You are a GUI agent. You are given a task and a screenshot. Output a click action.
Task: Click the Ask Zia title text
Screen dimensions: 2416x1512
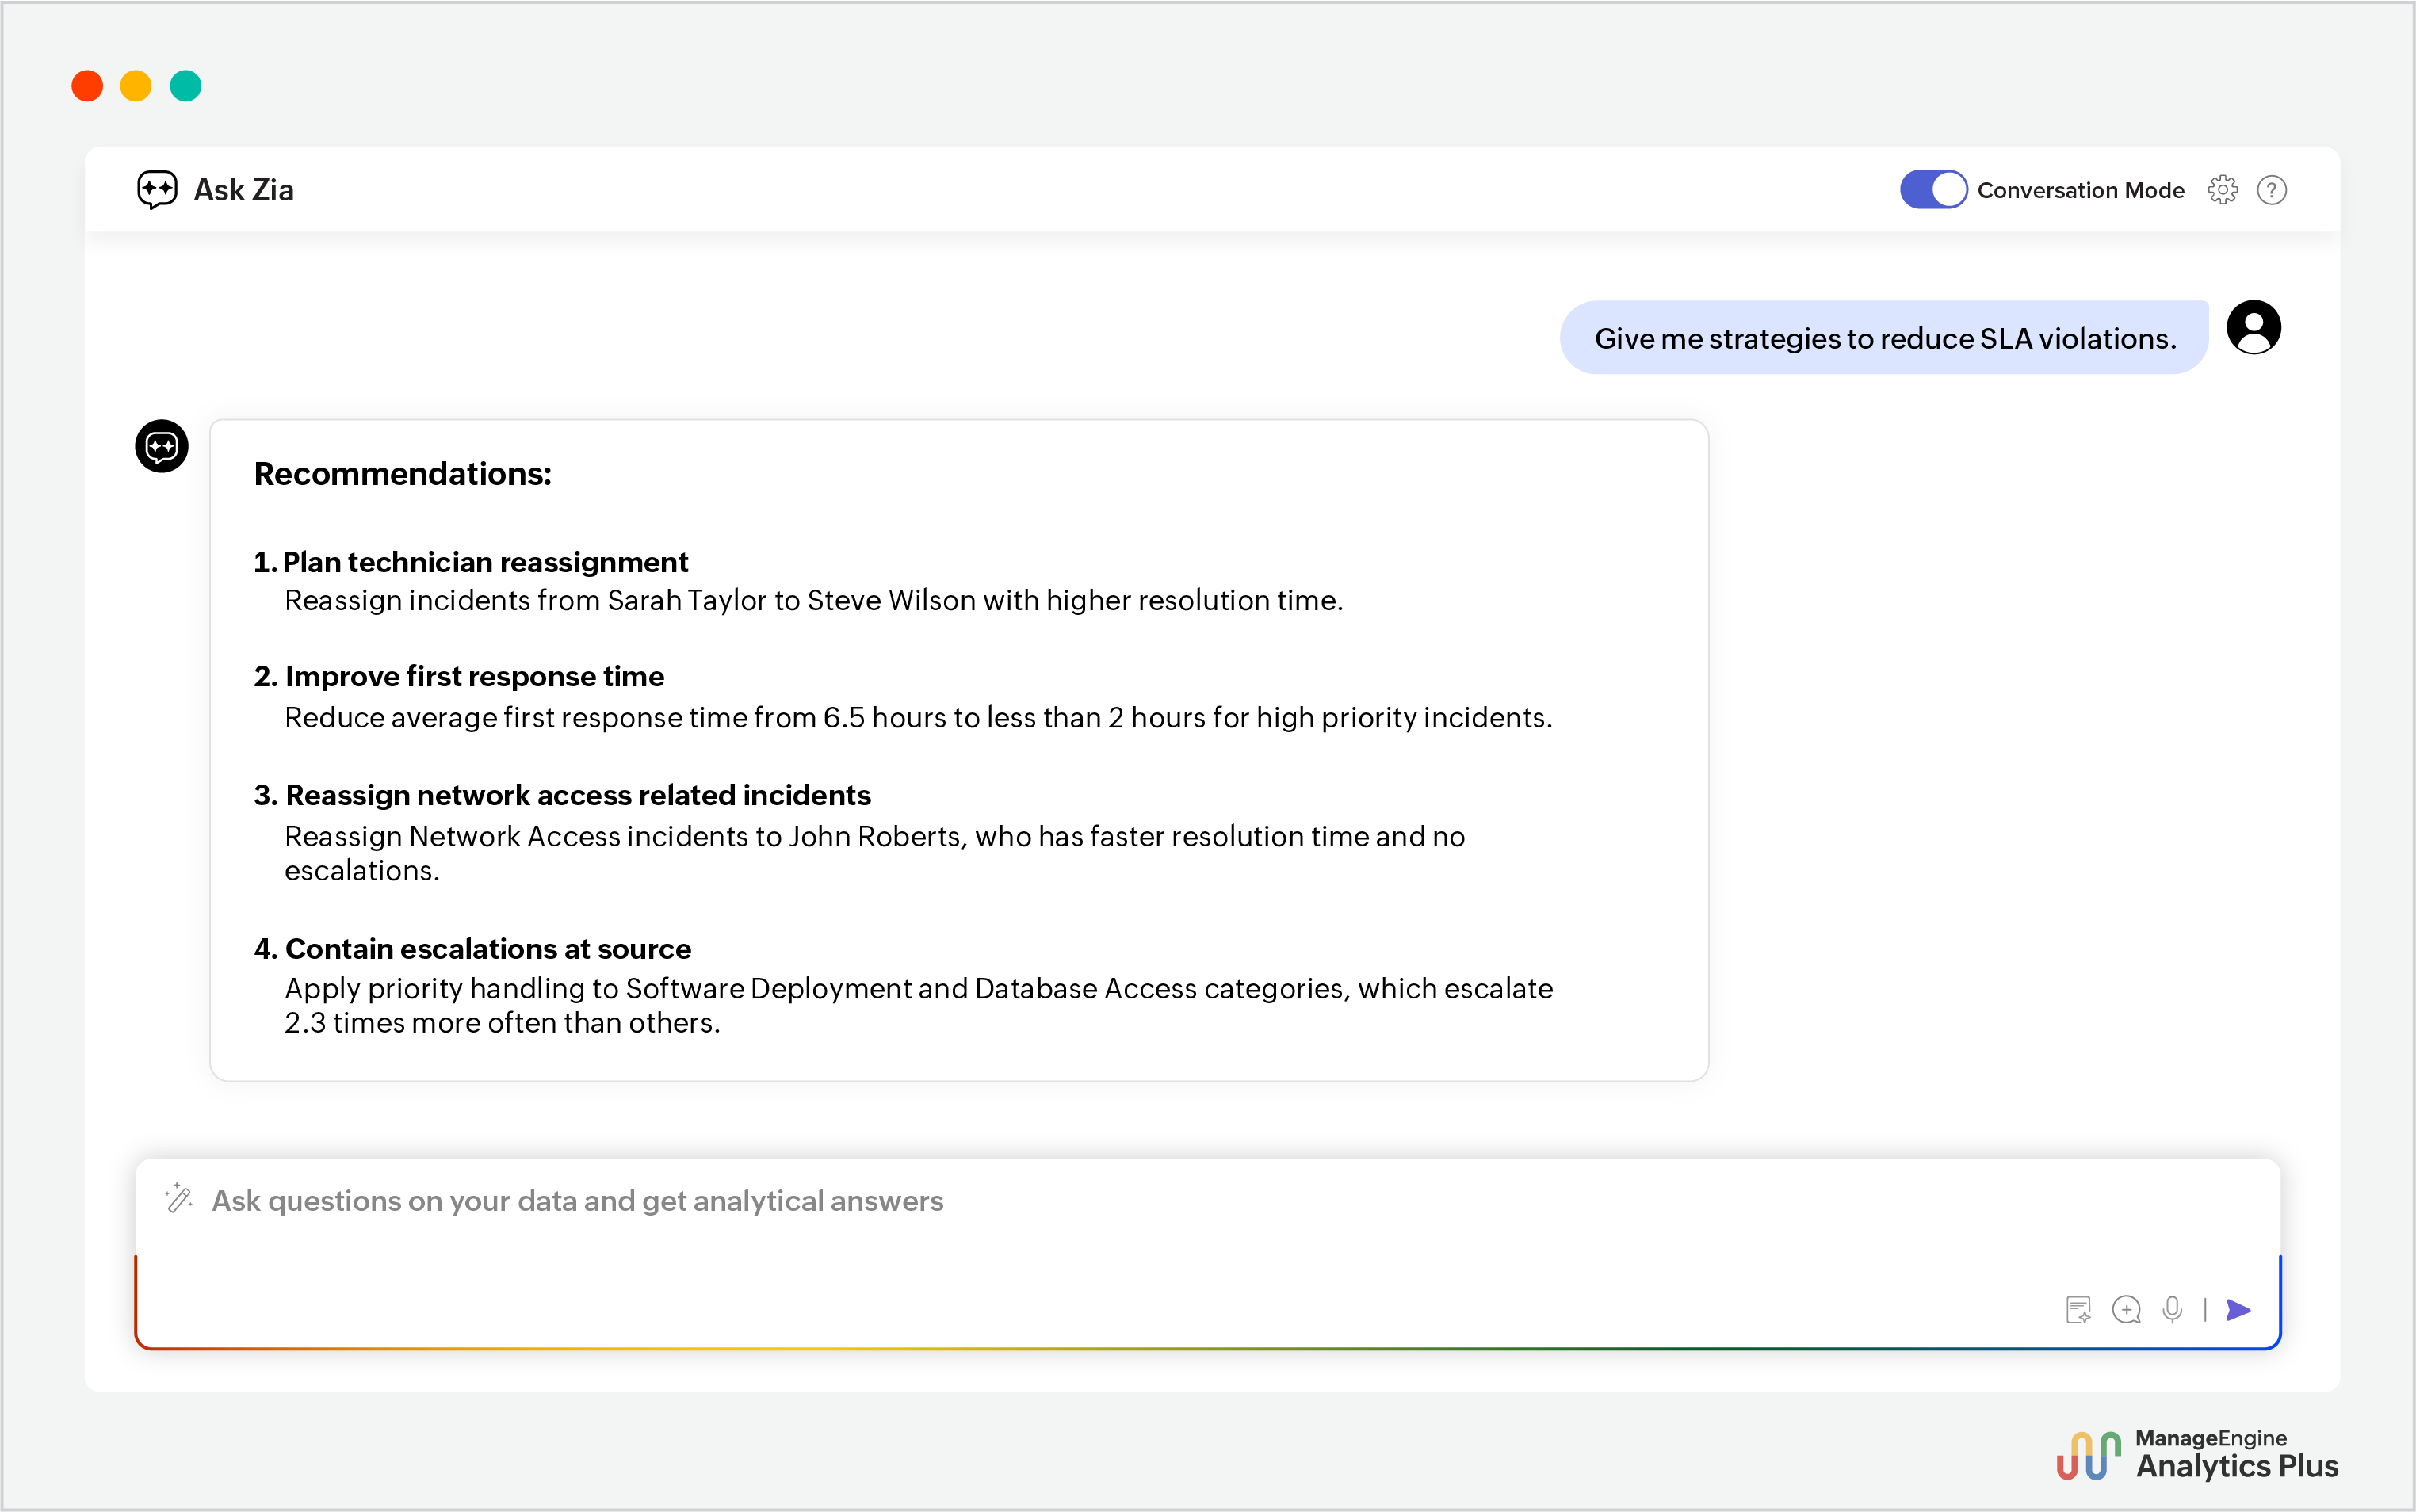point(243,189)
